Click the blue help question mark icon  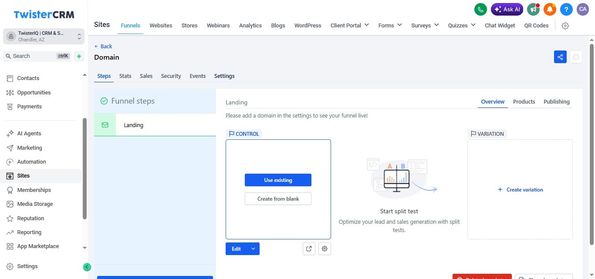[566, 9]
